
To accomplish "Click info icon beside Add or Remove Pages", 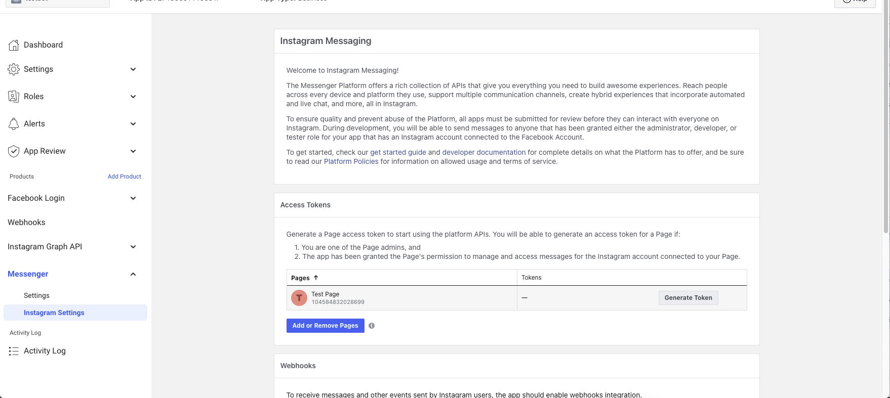I will pyautogui.click(x=372, y=326).
